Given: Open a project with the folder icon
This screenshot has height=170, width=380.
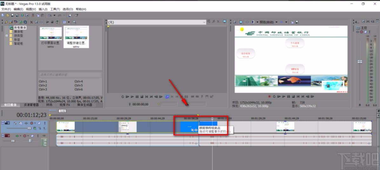Looking at the screenshot, I should (x=7, y=15).
